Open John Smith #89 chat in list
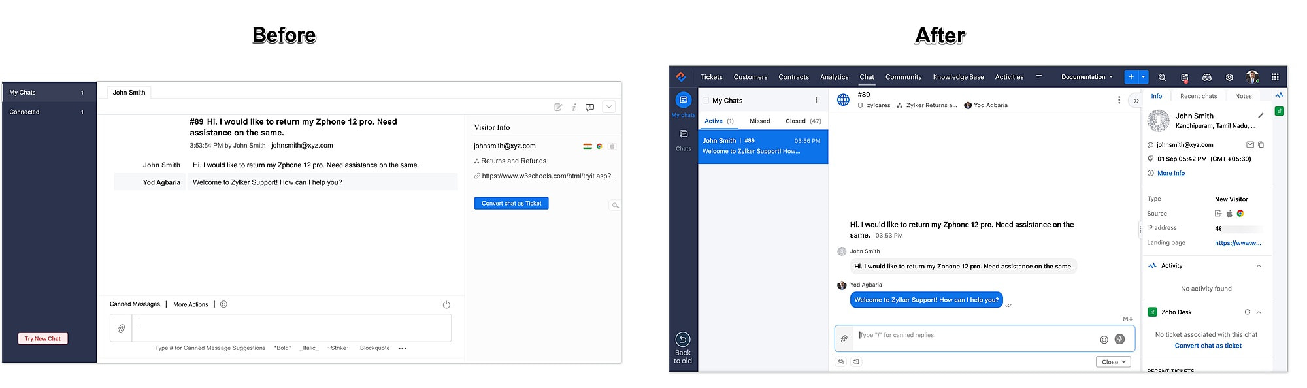1307x388 pixels. click(763, 146)
